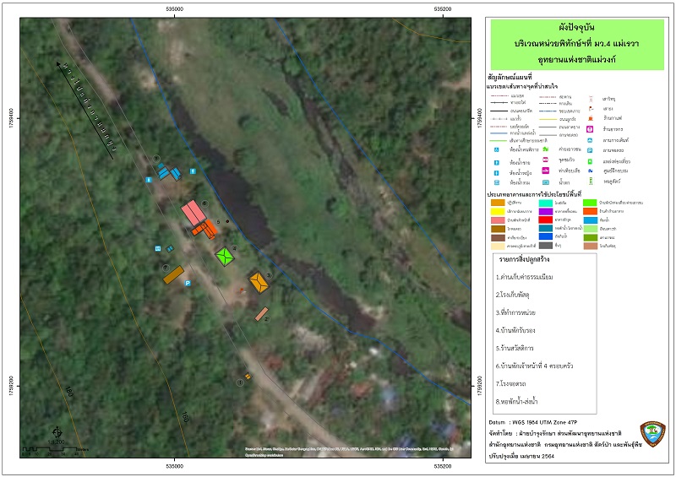Click the red swatch in the building legend

546,220
